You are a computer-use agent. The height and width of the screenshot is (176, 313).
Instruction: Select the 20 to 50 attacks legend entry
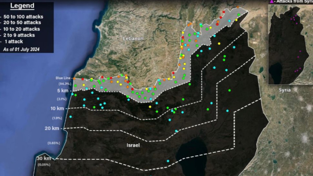coord(24,23)
